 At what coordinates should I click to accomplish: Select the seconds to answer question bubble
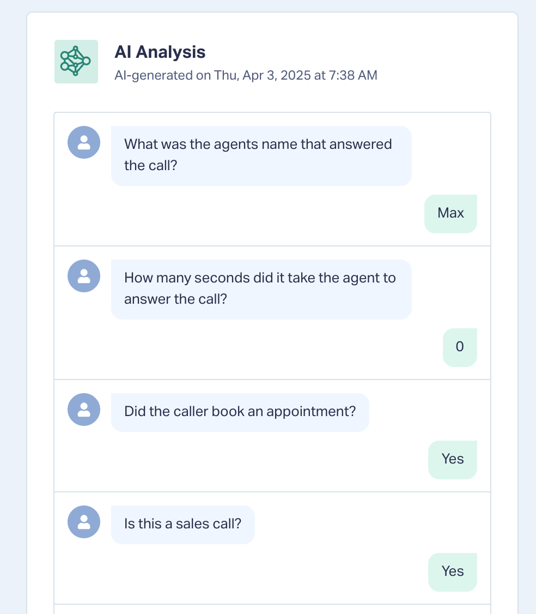coord(261,290)
